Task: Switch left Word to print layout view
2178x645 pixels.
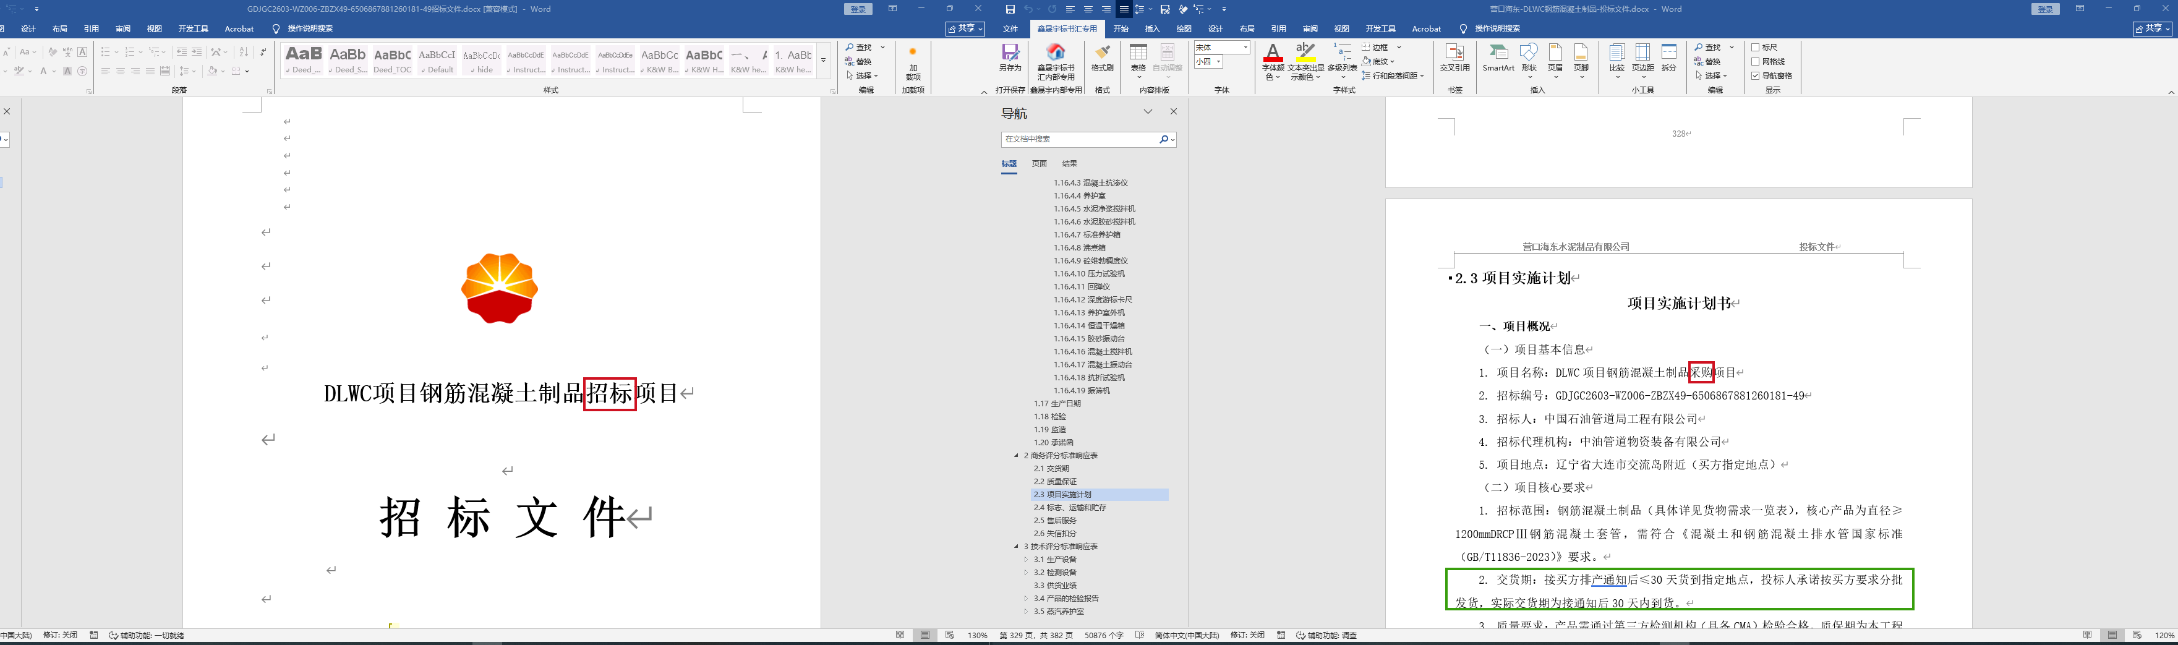Action: click(x=925, y=635)
